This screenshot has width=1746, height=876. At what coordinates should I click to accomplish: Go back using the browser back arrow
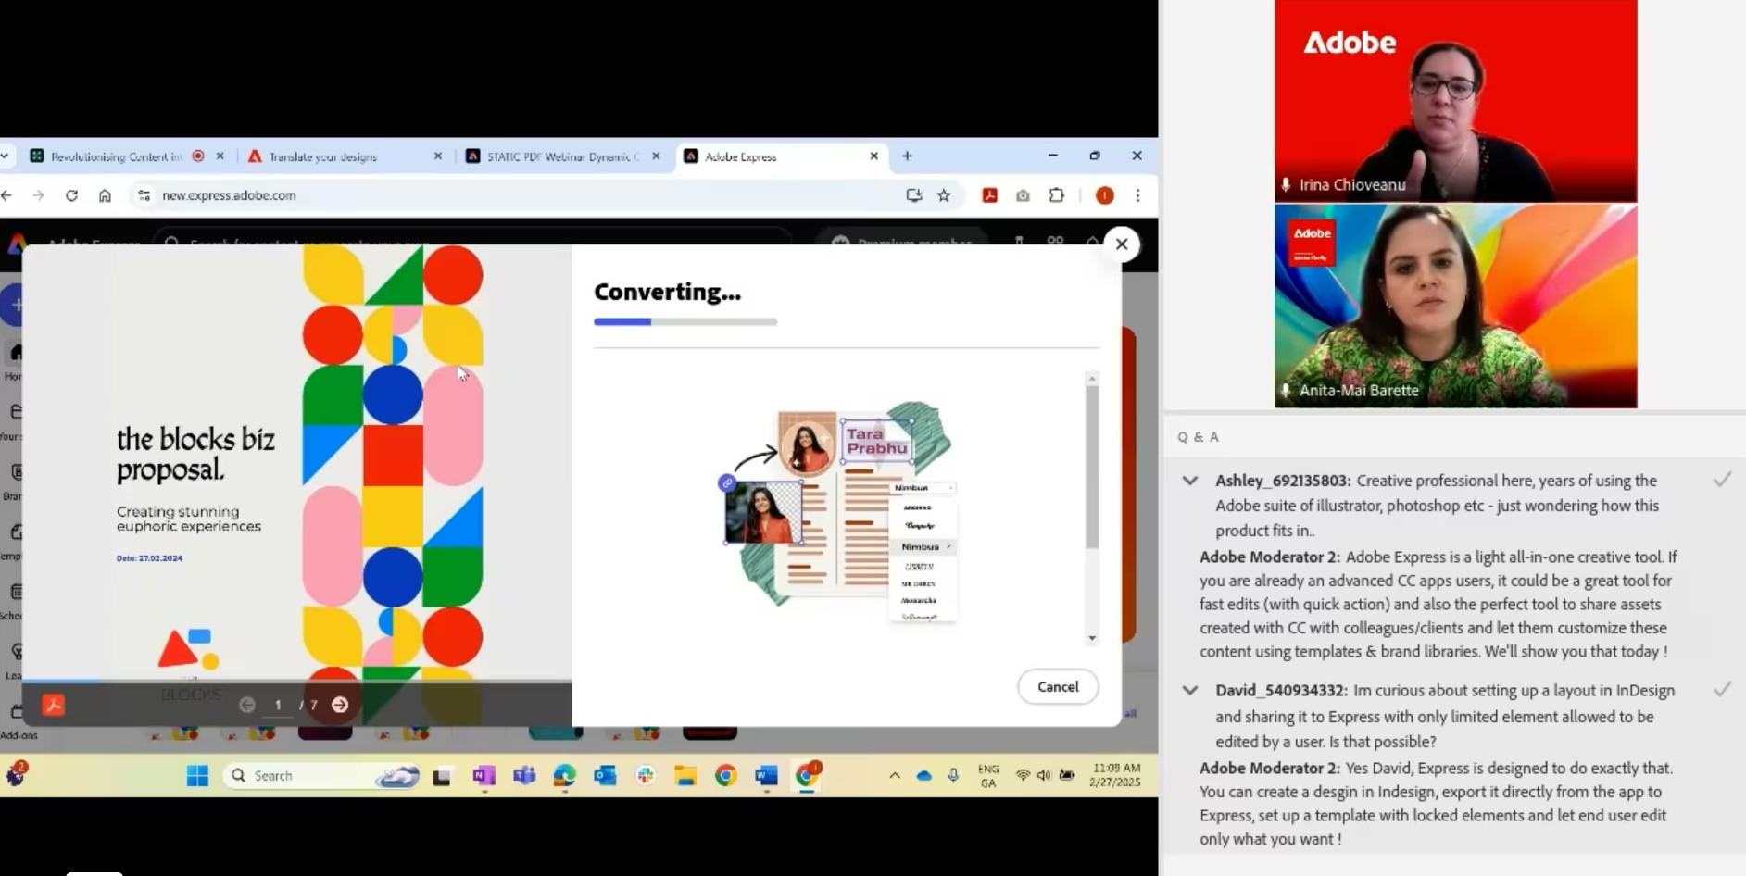click(7, 195)
